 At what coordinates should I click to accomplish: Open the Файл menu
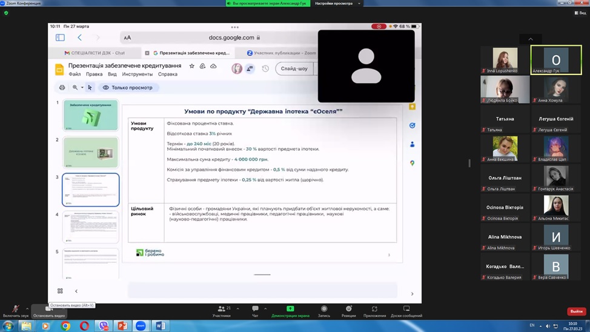[75, 74]
